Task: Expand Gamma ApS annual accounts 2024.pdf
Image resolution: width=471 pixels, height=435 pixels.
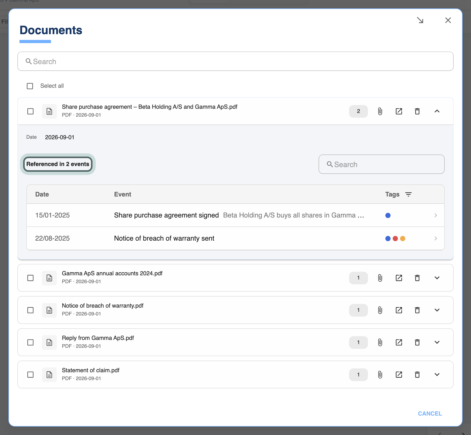Action: coord(437,278)
